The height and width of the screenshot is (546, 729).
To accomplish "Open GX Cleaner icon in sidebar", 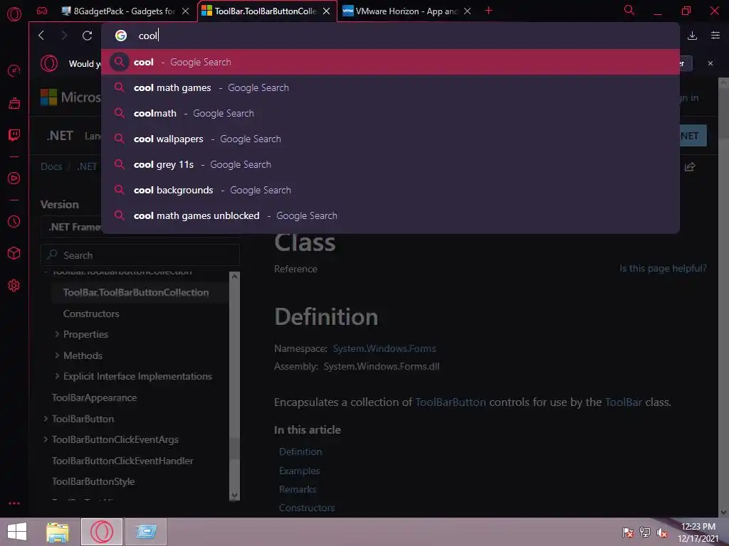I will [x=14, y=103].
